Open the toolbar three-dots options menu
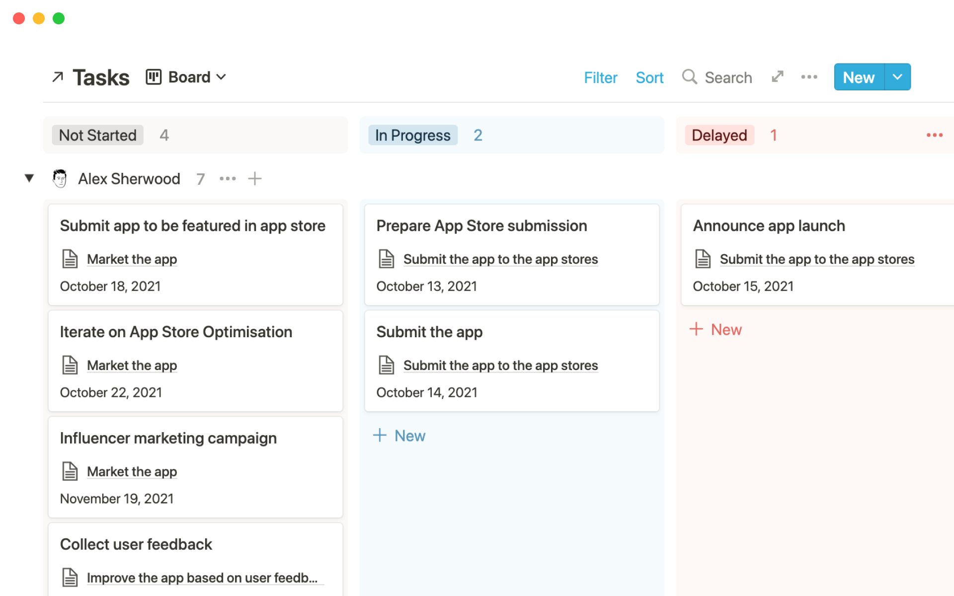The height and width of the screenshot is (596, 954). click(809, 77)
